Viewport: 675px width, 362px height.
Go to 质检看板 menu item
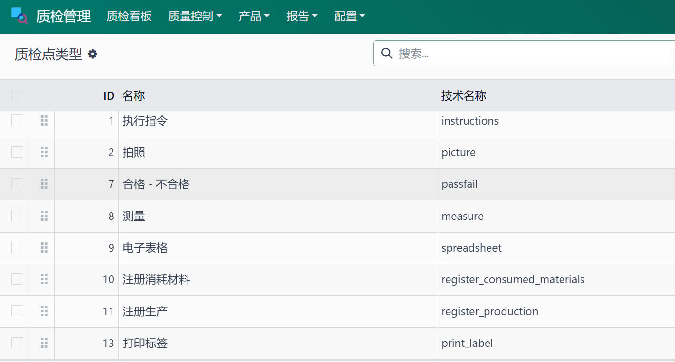click(x=129, y=17)
